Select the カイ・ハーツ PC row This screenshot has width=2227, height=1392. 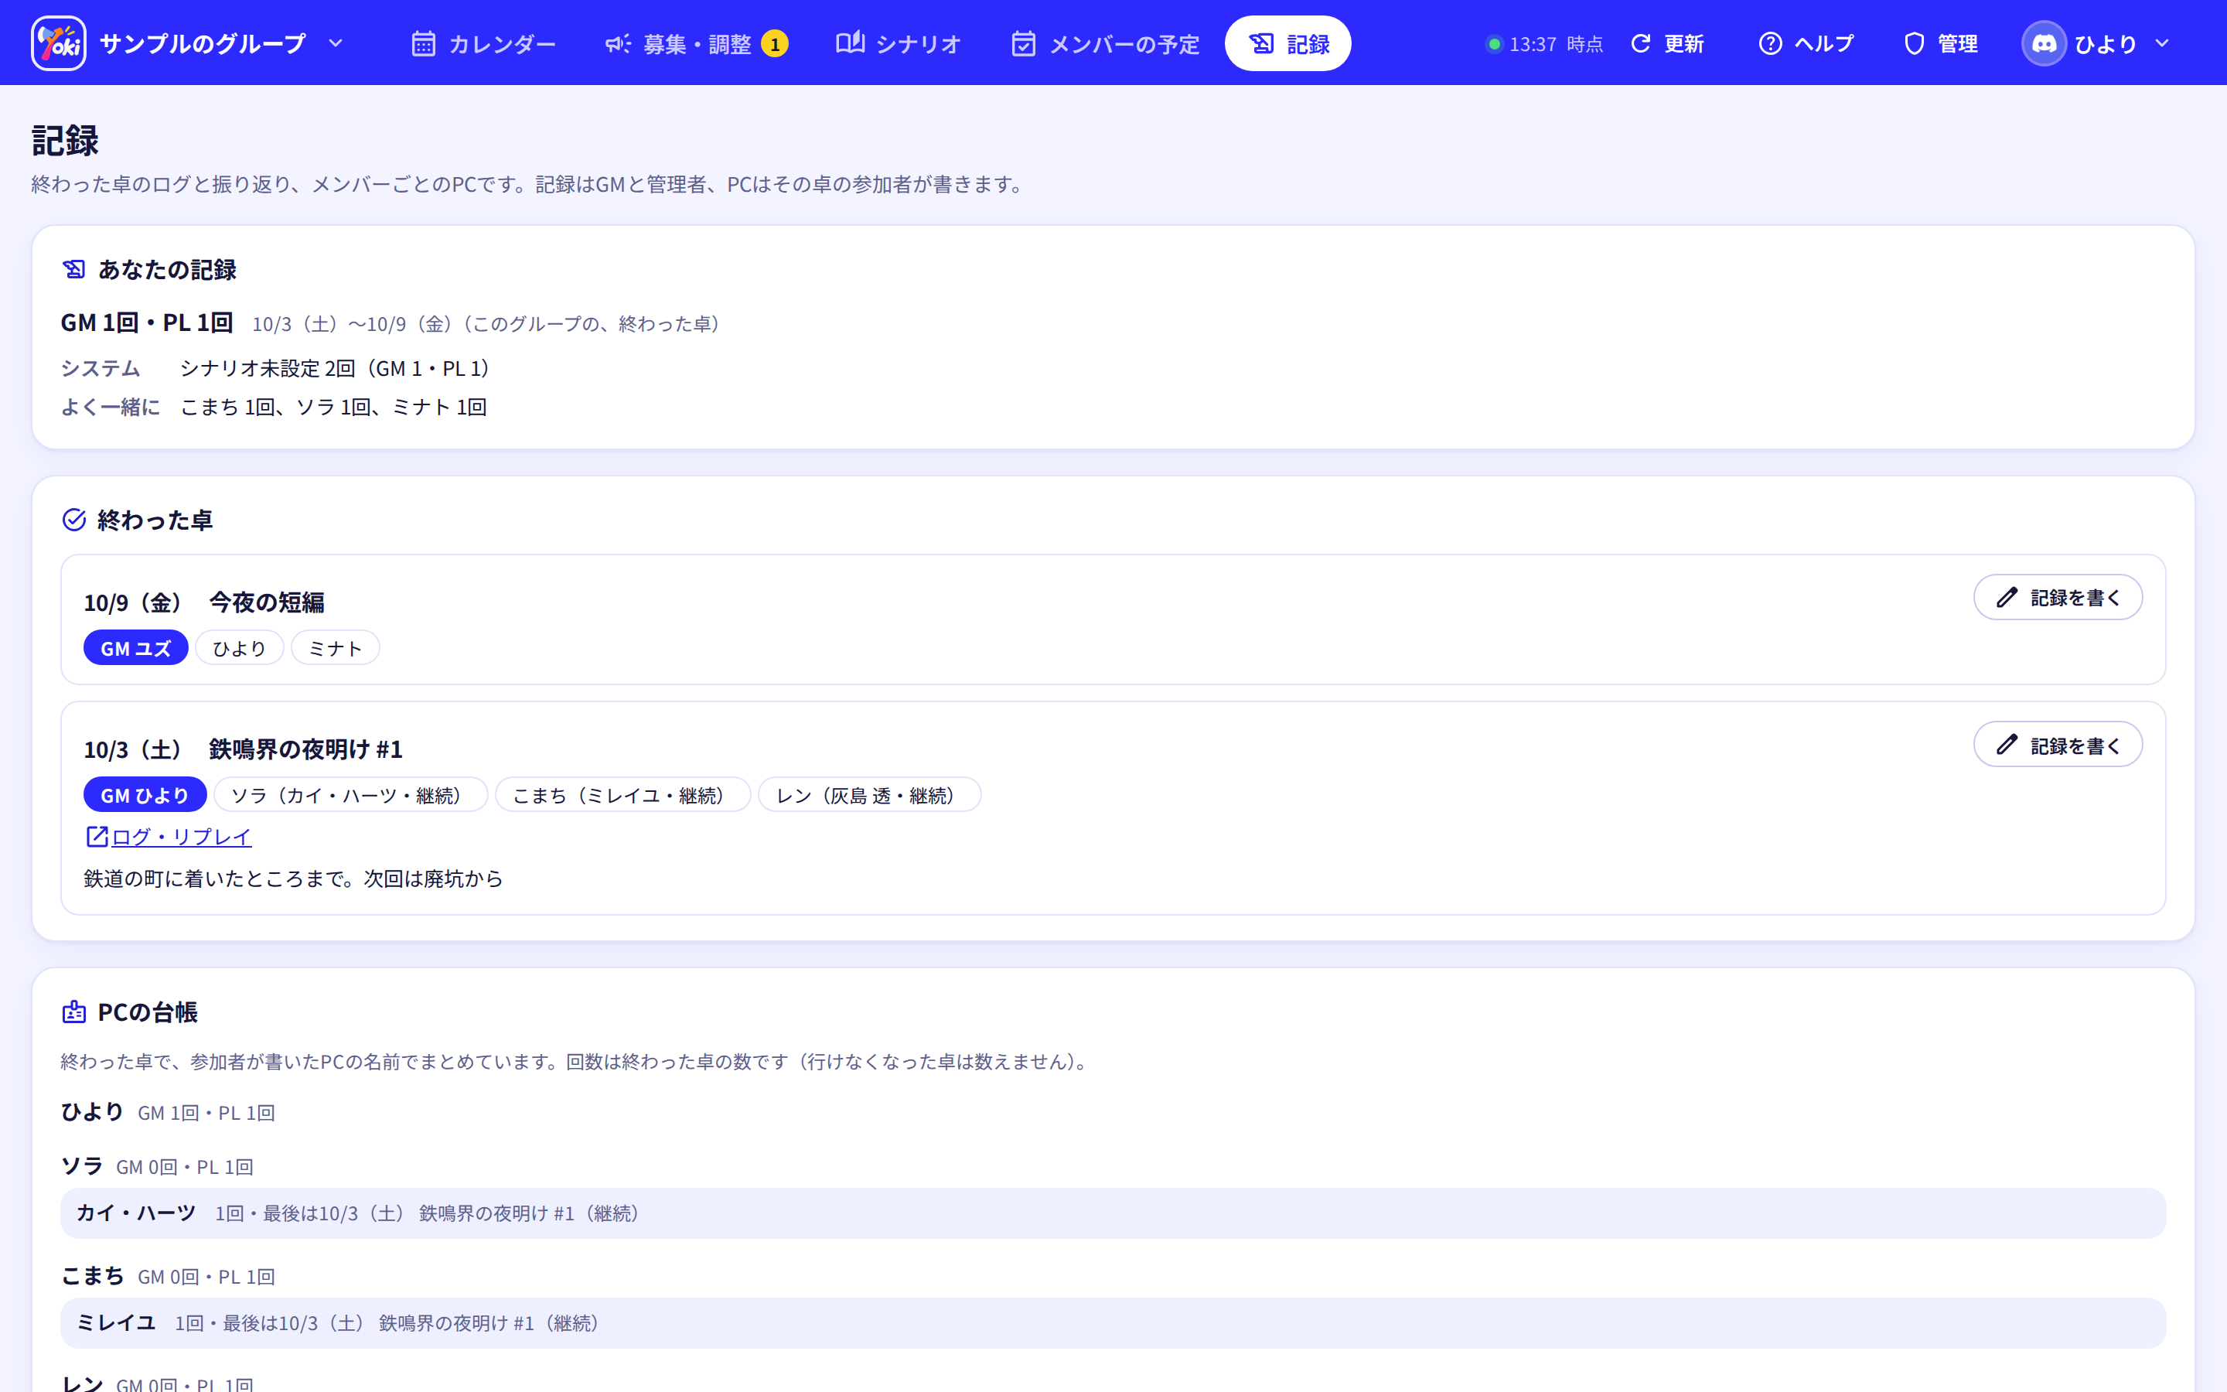coord(1113,1213)
